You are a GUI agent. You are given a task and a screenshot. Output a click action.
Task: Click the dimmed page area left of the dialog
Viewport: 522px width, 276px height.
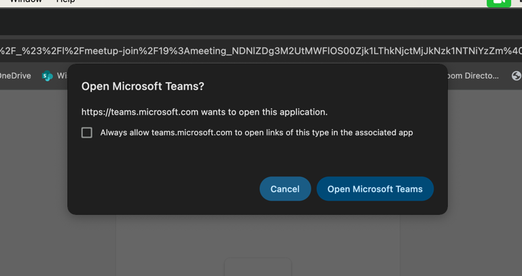click(34, 170)
